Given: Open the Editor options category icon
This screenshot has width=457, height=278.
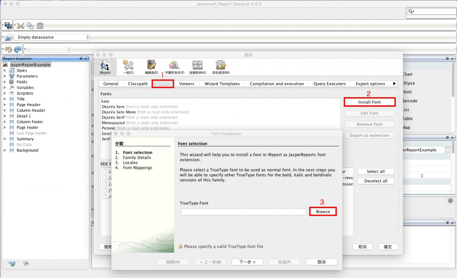Looking at the screenshot, I should coord(152,67).
